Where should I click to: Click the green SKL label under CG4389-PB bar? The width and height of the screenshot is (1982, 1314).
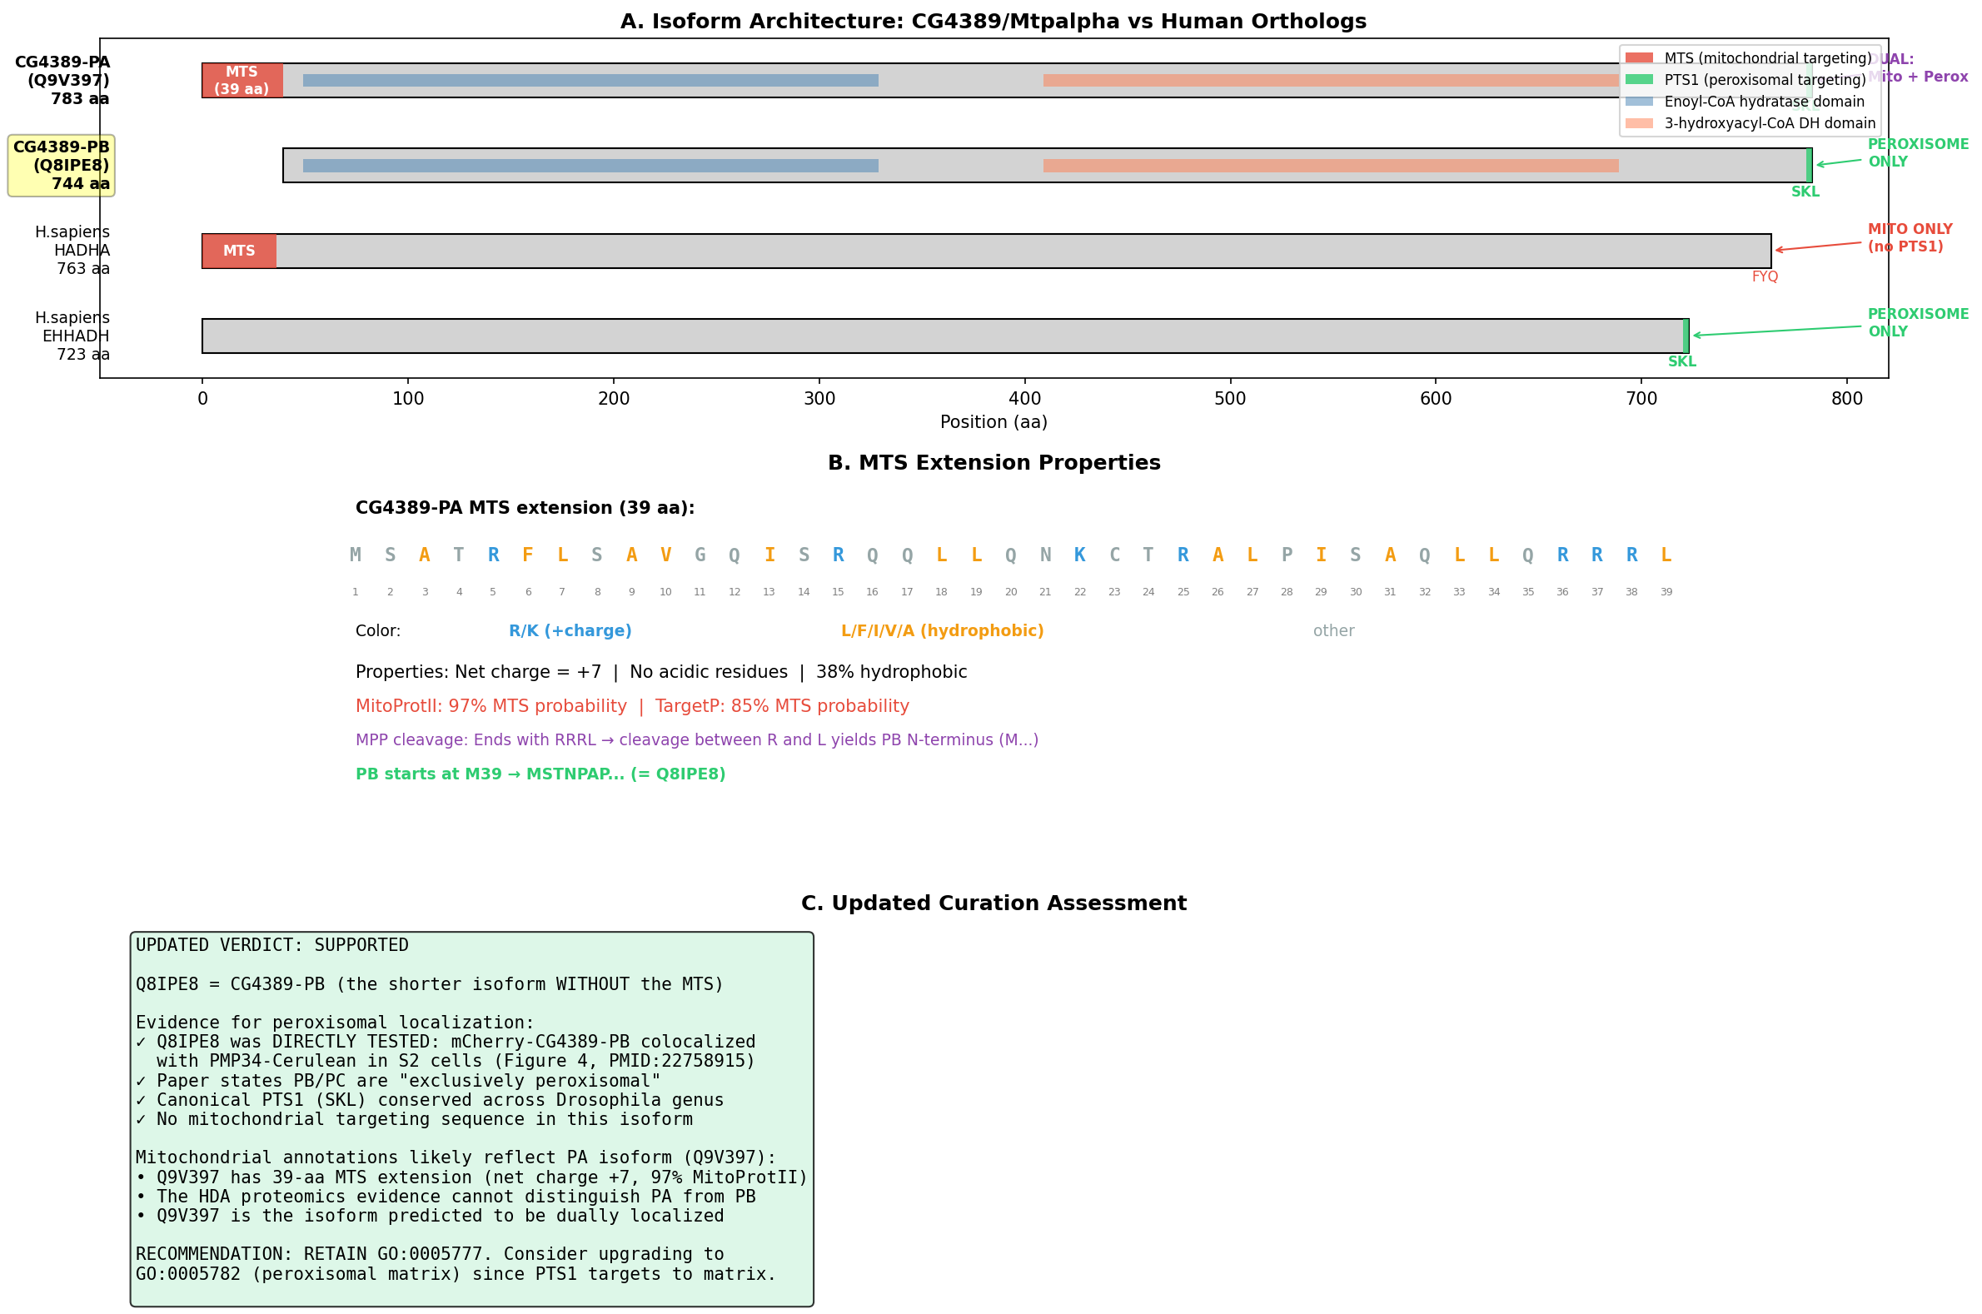click(x=1805, y=192)
